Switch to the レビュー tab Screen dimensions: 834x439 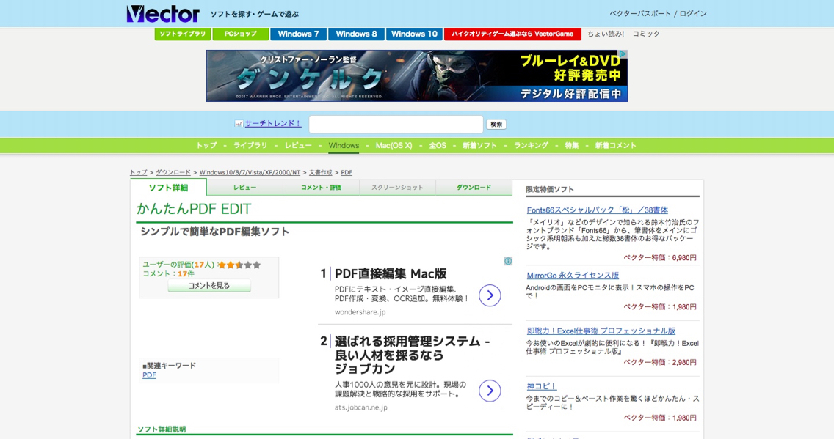point(244,188)
